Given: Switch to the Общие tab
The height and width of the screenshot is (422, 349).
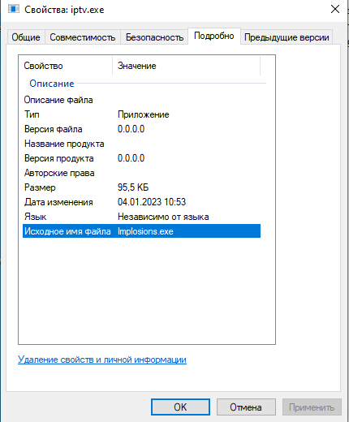Looking at the screenshot, I should tap(26, 37).
